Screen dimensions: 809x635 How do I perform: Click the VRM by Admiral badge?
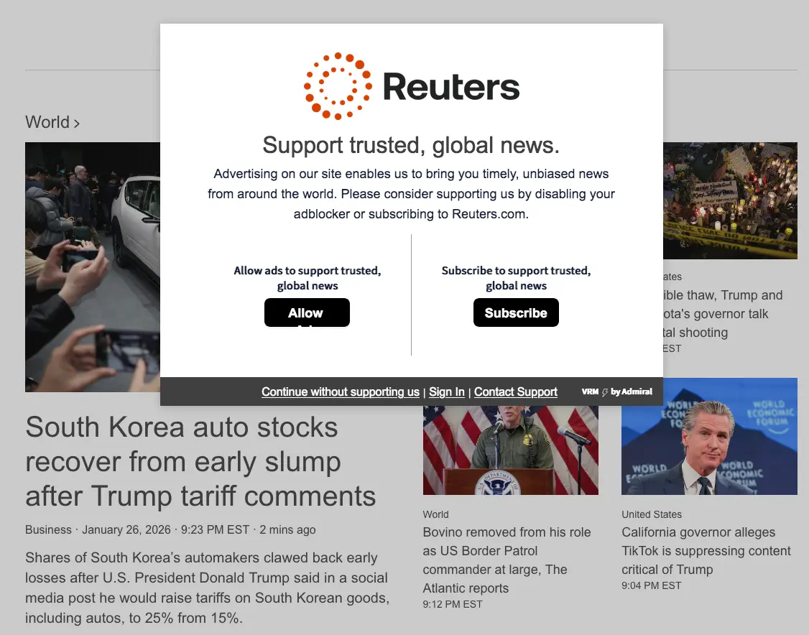[x=616, y=391]
